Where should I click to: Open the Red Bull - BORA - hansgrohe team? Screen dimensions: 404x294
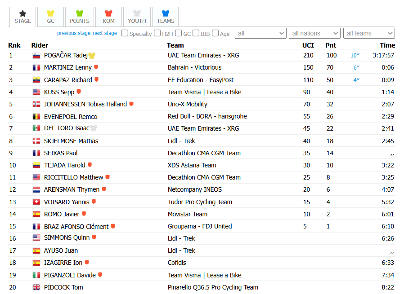pos(207,116)
